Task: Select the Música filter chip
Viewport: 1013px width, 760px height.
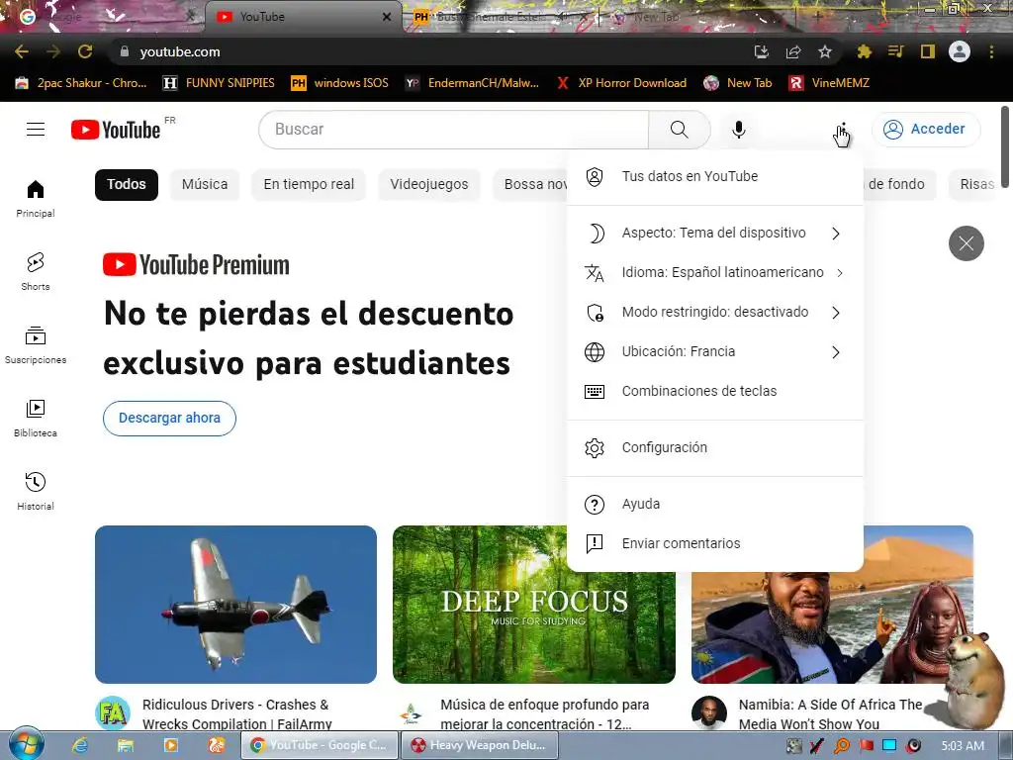Action: 205,184
